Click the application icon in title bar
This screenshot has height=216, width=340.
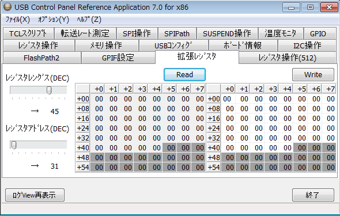point(7,7)
